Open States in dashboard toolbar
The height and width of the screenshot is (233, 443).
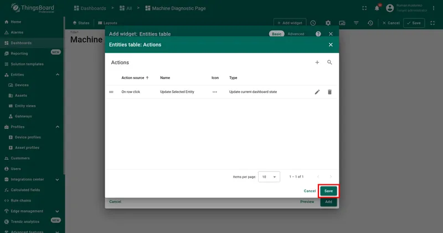[x=81, y=23]
